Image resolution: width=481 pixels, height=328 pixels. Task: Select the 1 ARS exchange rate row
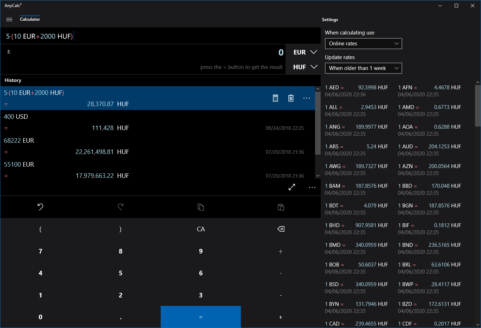pos(357,150)
